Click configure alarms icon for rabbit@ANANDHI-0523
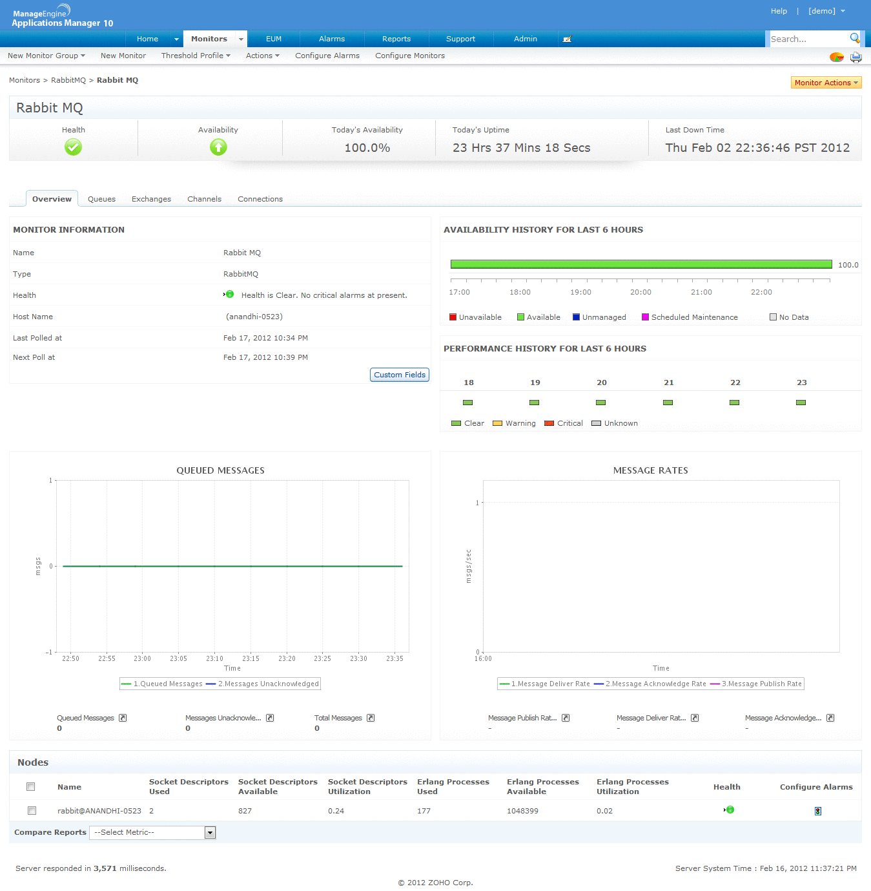 pyautogui.click(x=817, y=811)
